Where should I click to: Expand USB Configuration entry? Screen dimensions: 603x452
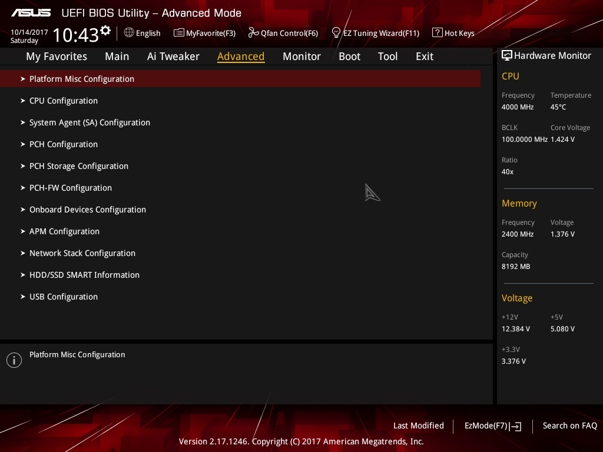240,297
